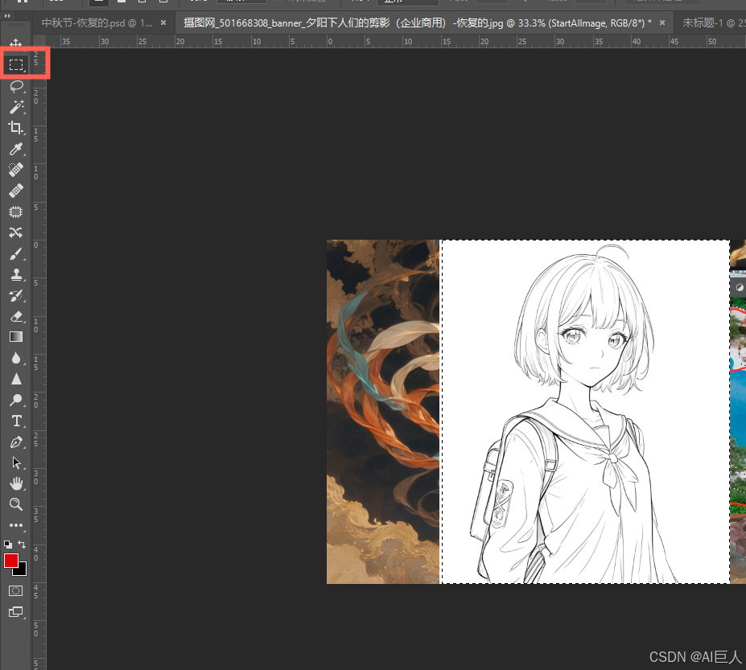Select the Healing Brush tool

[16, 191]
